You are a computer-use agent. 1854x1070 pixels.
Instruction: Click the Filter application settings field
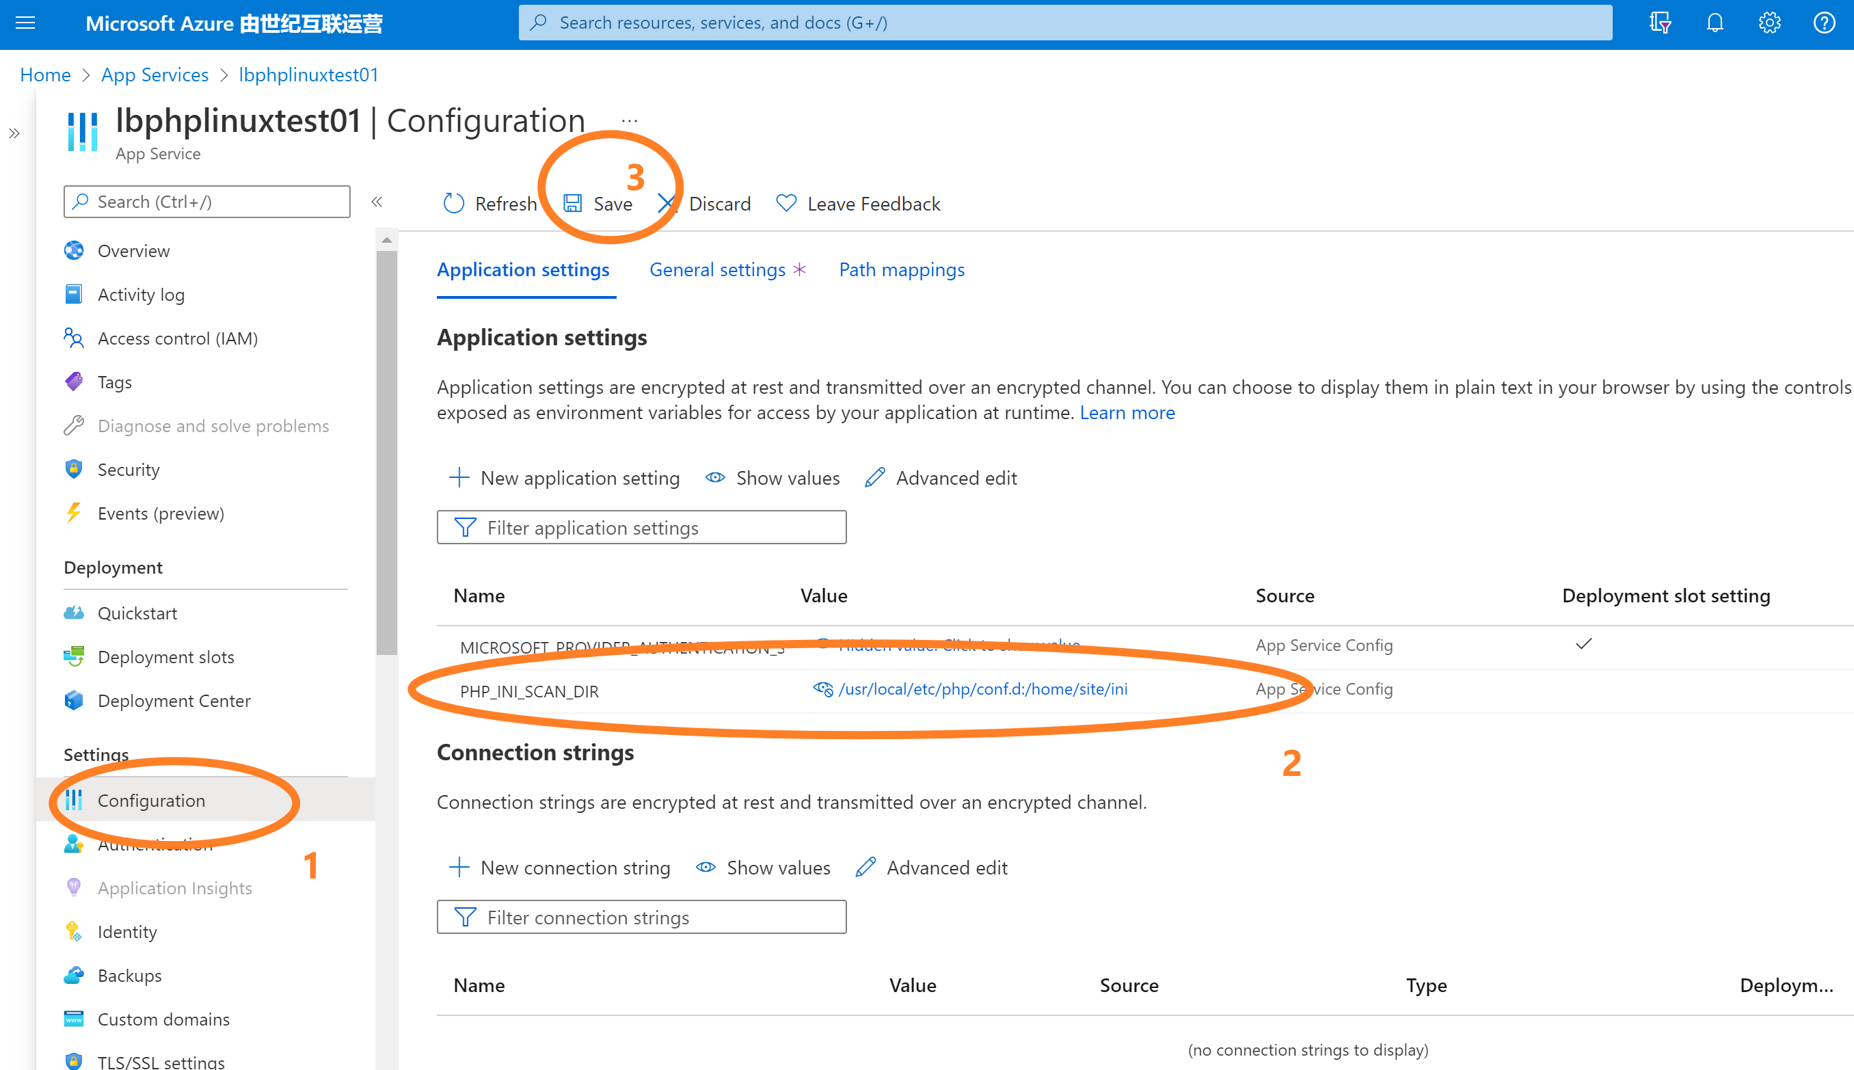641,528
